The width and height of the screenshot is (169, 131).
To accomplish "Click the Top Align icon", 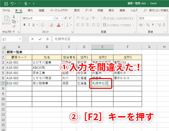I will pyautogui.click(x=78, y=18).
